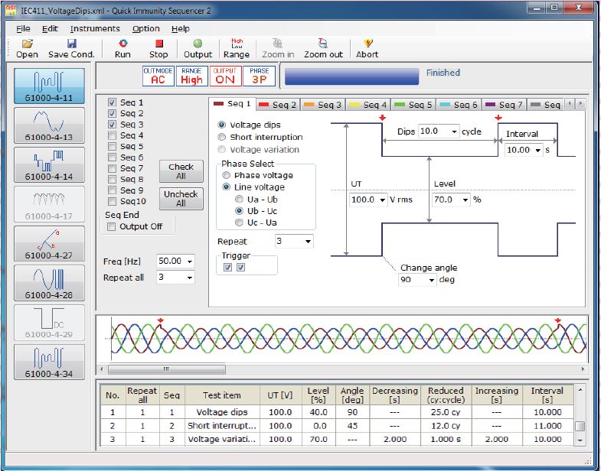This screenshot has height=471, width=601.
Task: Choose the Ua - Ub line voltage option
Action: point(240,199)
